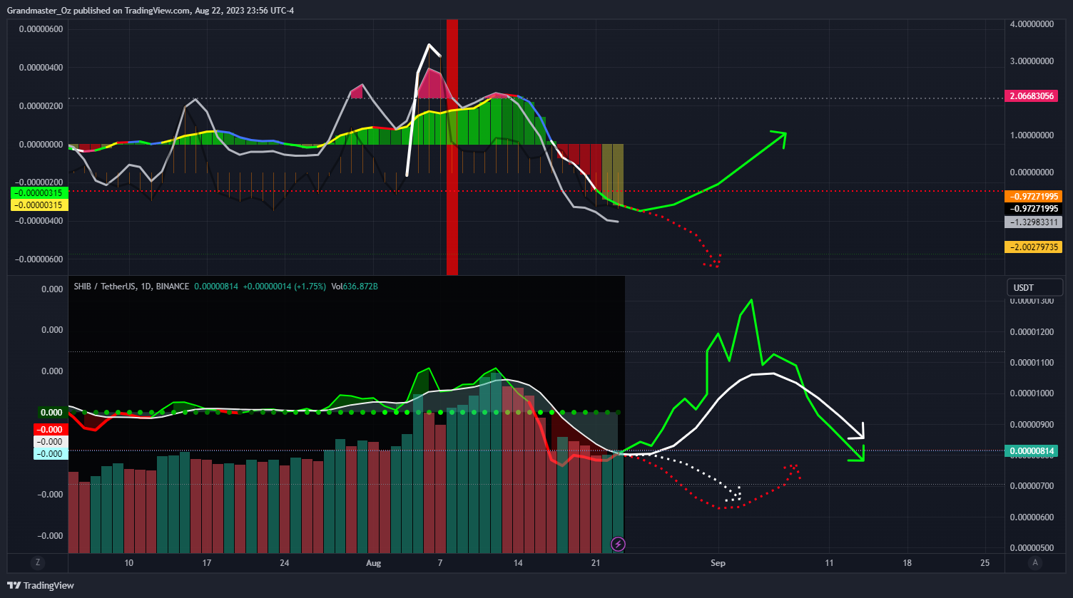Click the 0.00001200 price-axis value
The image size is (1073, 598).
tap(1031, 332)
